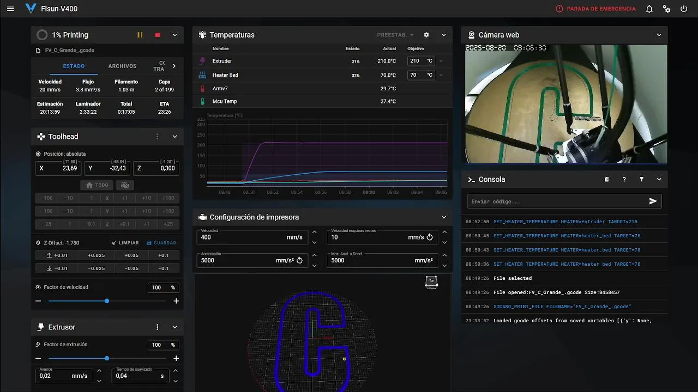Decrease speed factor with minus icon

[38, 301]
